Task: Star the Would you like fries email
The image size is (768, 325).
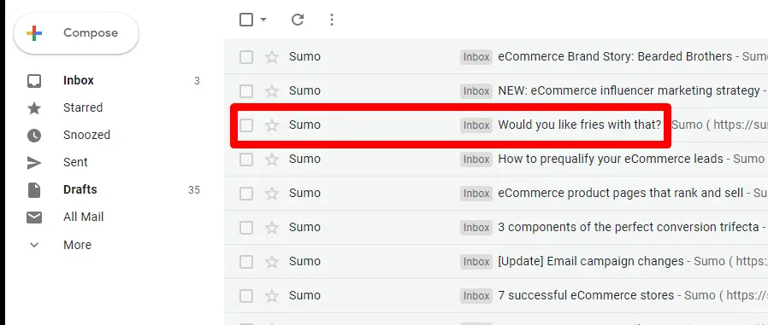Action: coord(272,125)
